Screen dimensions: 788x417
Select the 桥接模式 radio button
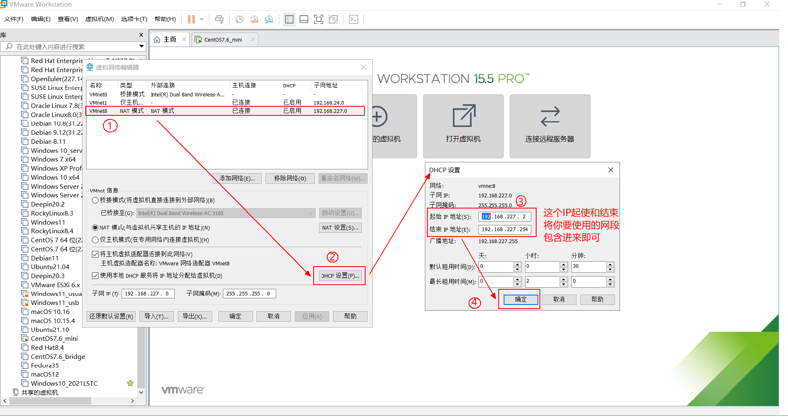click(x=95, y=200)
